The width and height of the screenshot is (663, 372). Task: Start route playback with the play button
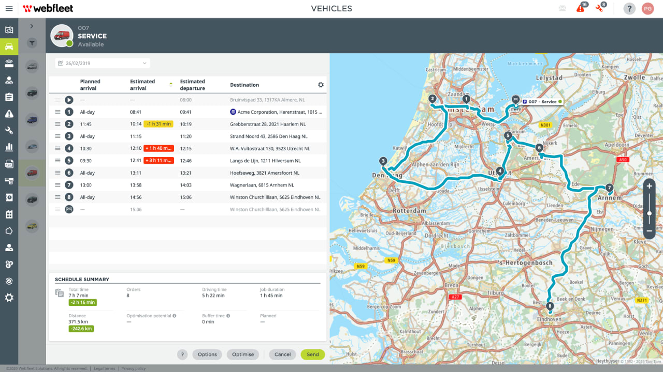(69, 100)
